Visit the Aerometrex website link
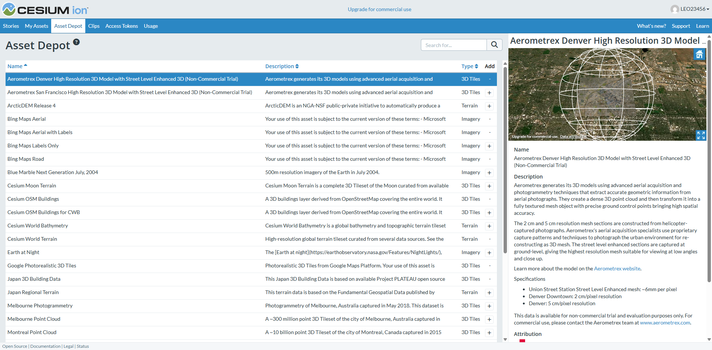712x350 pixels. (x=617, y=269)
